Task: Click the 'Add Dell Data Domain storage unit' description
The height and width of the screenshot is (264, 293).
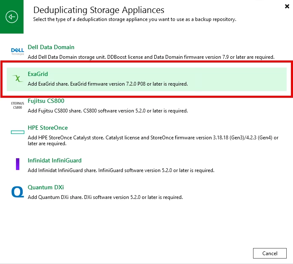Action: pyautogui.click(x=151, y=57)
